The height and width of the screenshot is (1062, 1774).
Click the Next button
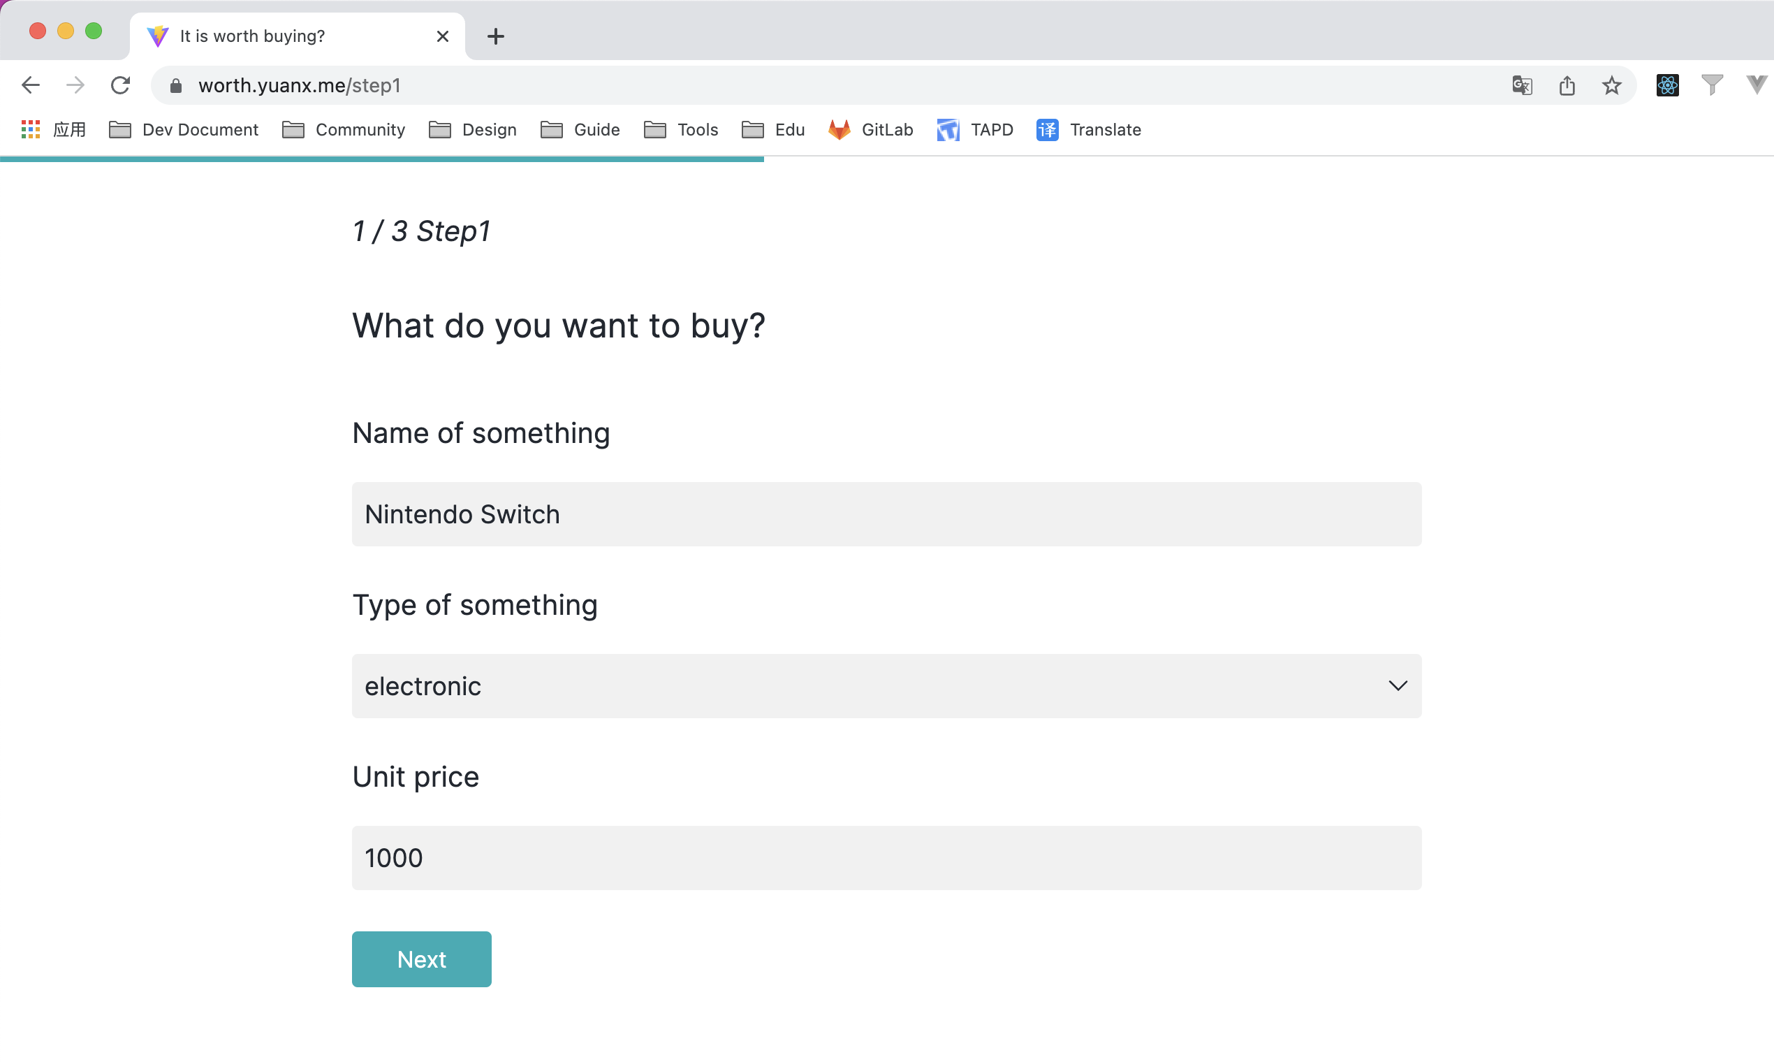[421, 959]
